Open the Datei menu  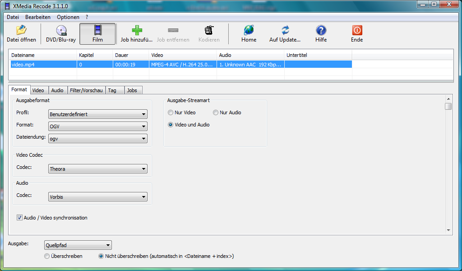point(13,17)
